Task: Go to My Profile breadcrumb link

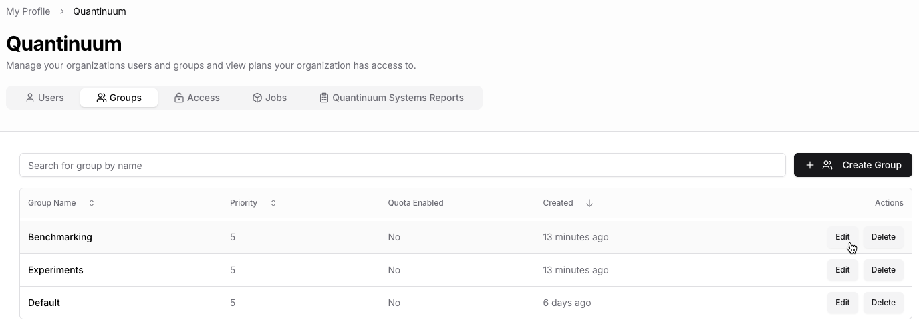Action: [x=28, y=11]
